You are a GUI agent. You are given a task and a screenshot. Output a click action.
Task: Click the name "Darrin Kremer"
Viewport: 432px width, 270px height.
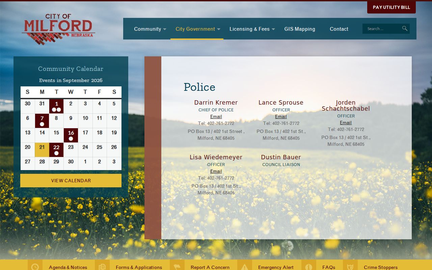pos(216,103)
